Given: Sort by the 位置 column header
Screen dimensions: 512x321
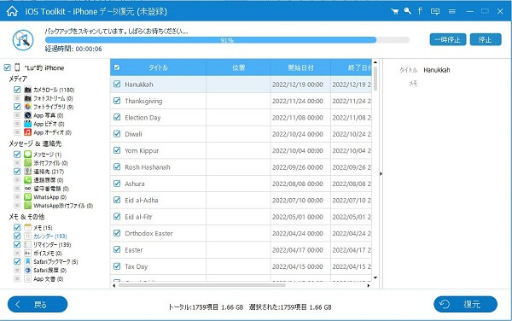Looking at the screenshot, I should 238,67.
